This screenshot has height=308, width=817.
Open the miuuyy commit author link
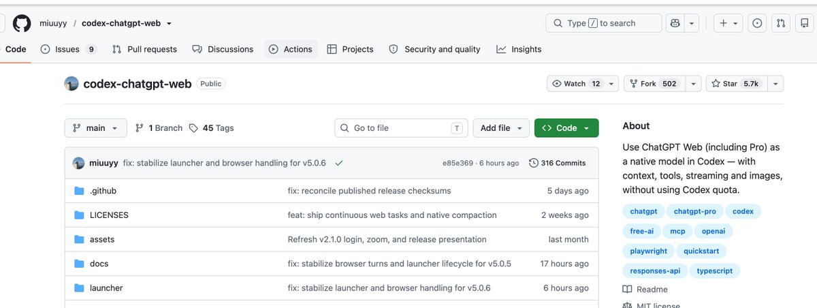tap(104, 164)
